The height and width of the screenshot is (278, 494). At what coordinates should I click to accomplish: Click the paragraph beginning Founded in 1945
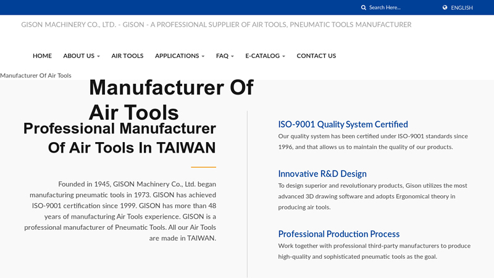pos(120,211)
